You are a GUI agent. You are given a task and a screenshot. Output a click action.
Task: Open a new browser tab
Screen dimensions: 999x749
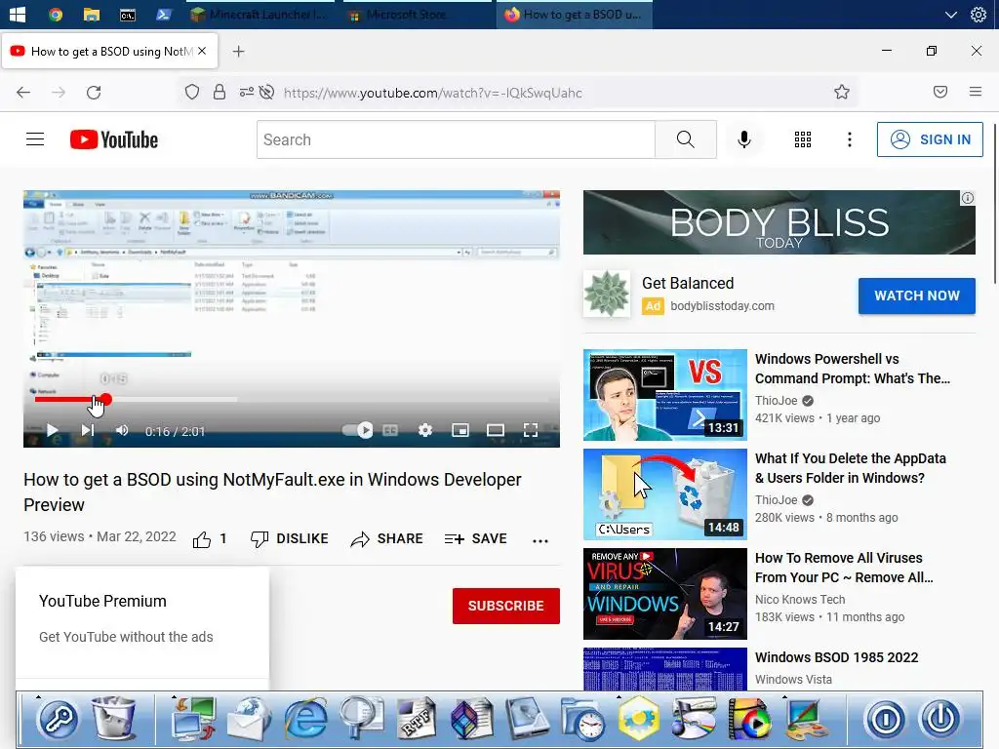click(238, 52)
